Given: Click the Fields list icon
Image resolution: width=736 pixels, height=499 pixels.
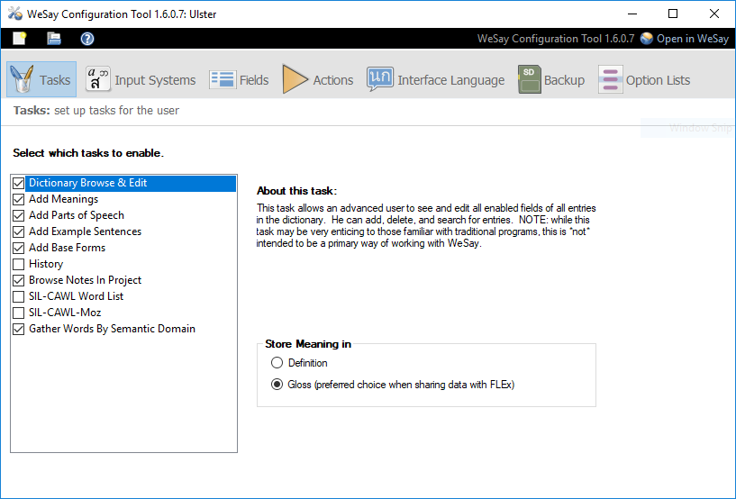Looking at the screenshot, I should point(223,80).
